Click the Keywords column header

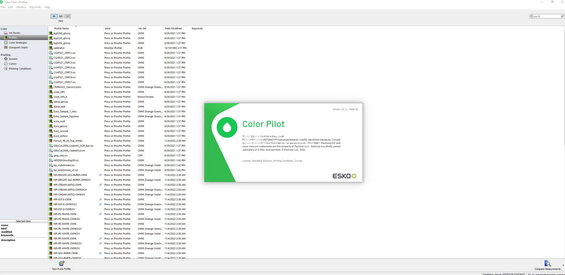click(x=197, y=29)
